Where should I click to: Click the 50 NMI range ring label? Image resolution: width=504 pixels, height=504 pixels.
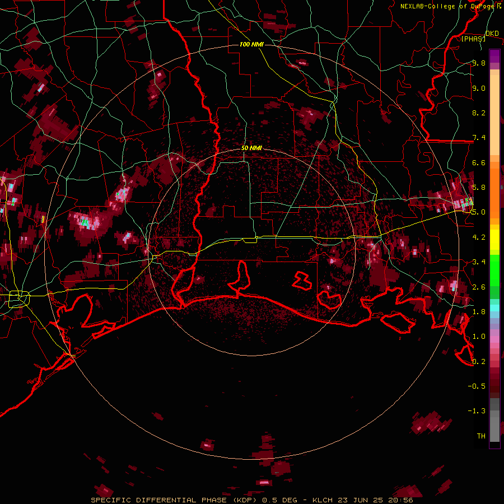point(251,148)
